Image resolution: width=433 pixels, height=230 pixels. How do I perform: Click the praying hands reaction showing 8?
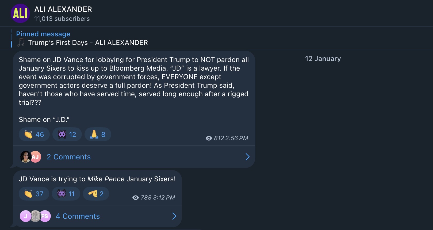[97, 134]
